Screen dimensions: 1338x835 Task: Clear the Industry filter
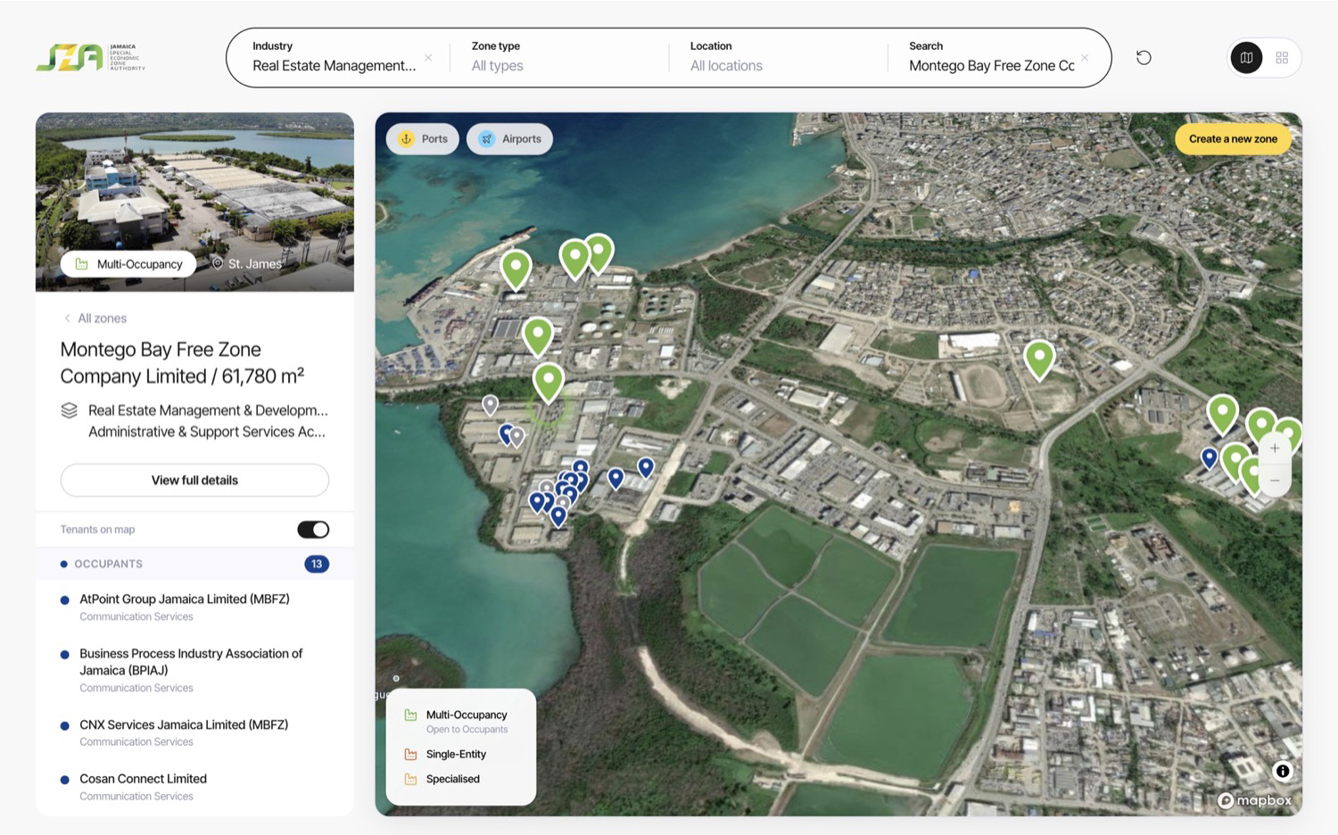pyautogui.click(x=428, y=58)
